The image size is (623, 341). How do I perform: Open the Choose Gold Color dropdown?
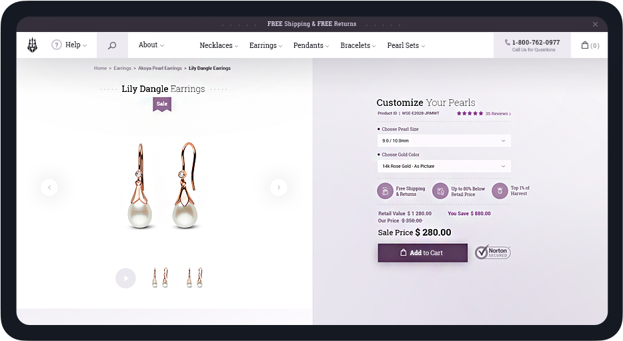[444, 166]
